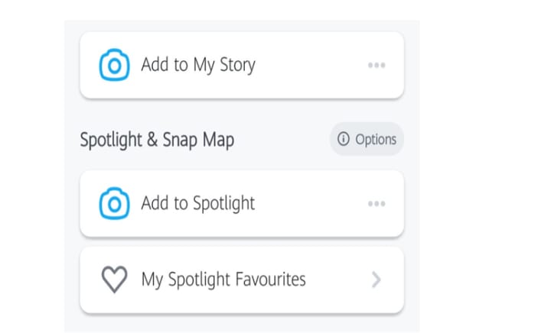
Task: Show more options for the Spotlight row
Action: (x=376, y=204)
